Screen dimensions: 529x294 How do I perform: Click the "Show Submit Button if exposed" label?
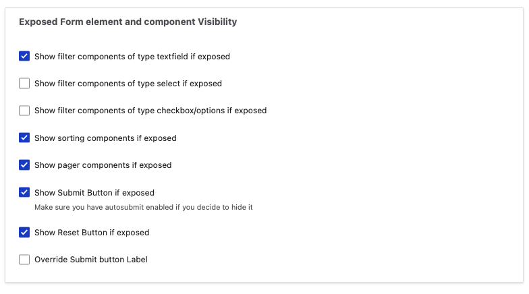(x=94, y=193)
